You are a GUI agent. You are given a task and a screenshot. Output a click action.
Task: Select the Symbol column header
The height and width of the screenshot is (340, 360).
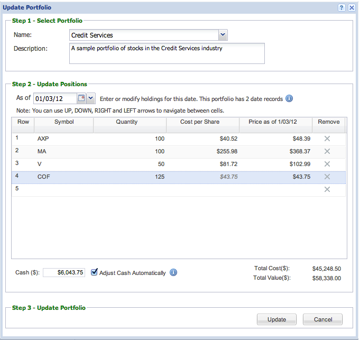[64, 125]
